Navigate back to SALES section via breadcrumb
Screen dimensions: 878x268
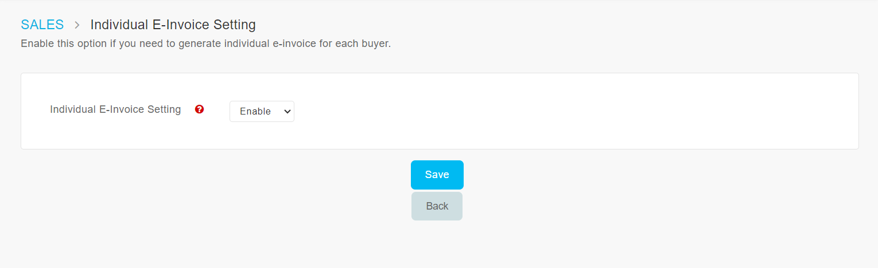(x=42, y=25)
